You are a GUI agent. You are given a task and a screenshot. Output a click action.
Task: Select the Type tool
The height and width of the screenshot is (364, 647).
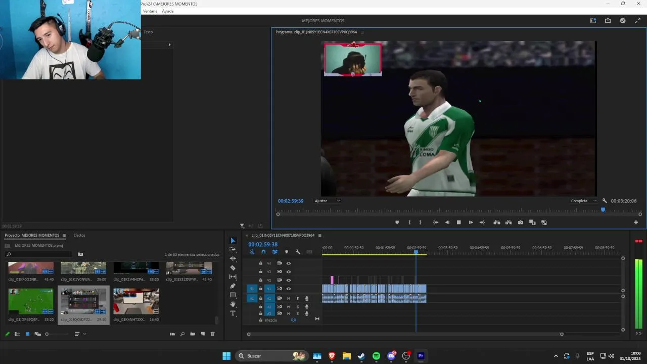(x=233, y=313)
